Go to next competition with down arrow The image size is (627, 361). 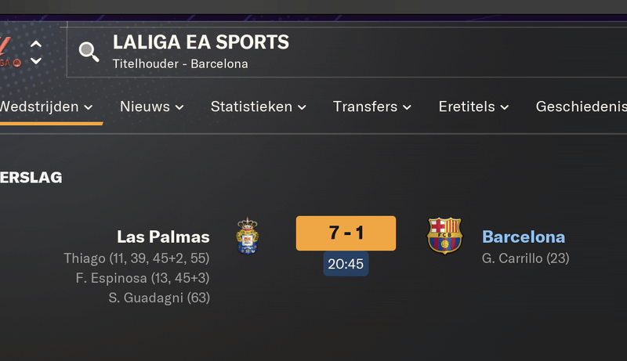point(36,61)
